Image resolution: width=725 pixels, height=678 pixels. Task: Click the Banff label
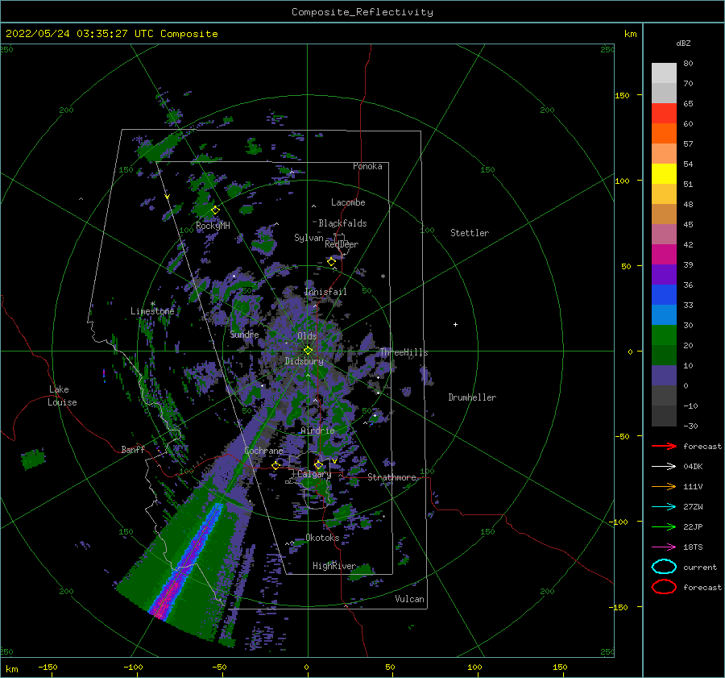pos(133,449)
